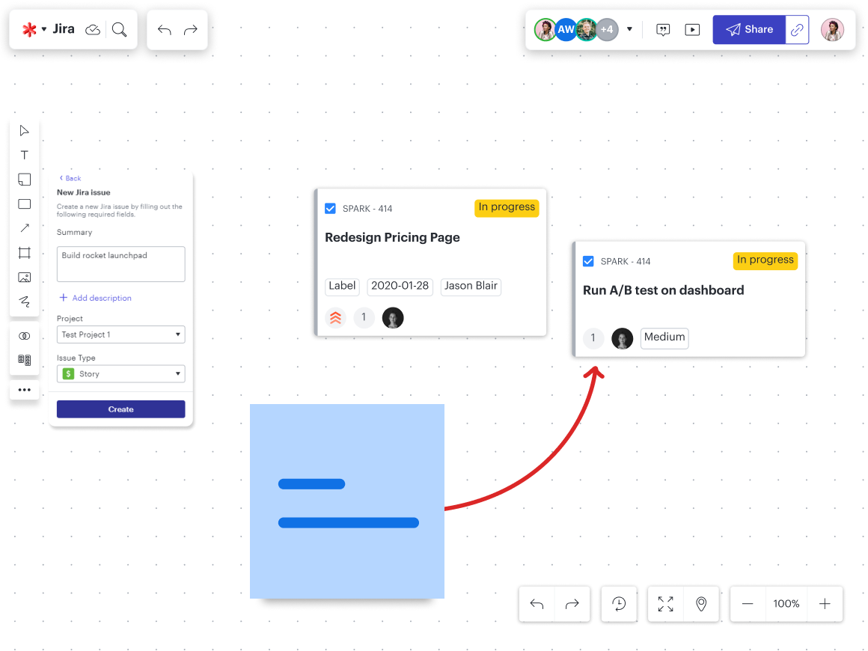The width and height of the screenshot is (868, 651).
Task: Activate the frame tool
Action: (x=24, y=252)
